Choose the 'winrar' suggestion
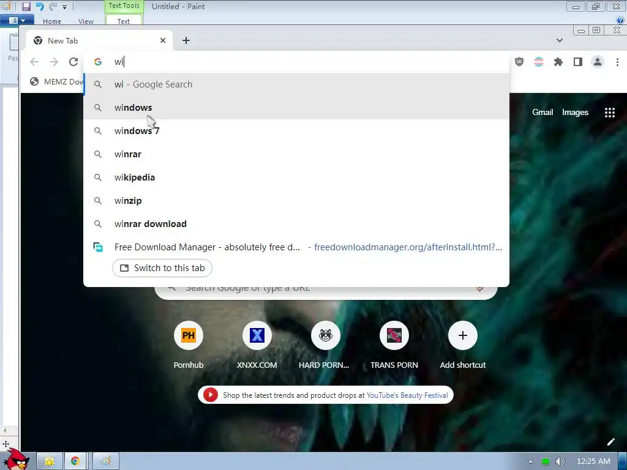 [296, 154]
